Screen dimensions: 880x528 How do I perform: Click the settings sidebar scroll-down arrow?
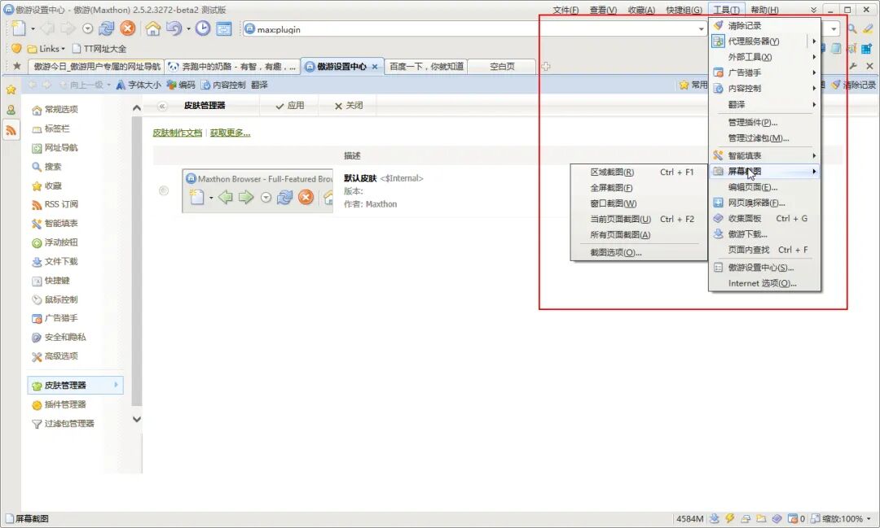[136, 419]
